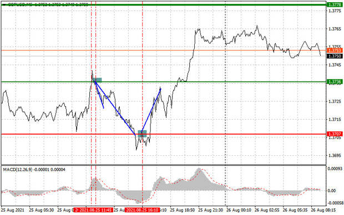Click the 25 Aug 18:50 time label
This screenshot has height=215, width=344.
coord(183,210)
